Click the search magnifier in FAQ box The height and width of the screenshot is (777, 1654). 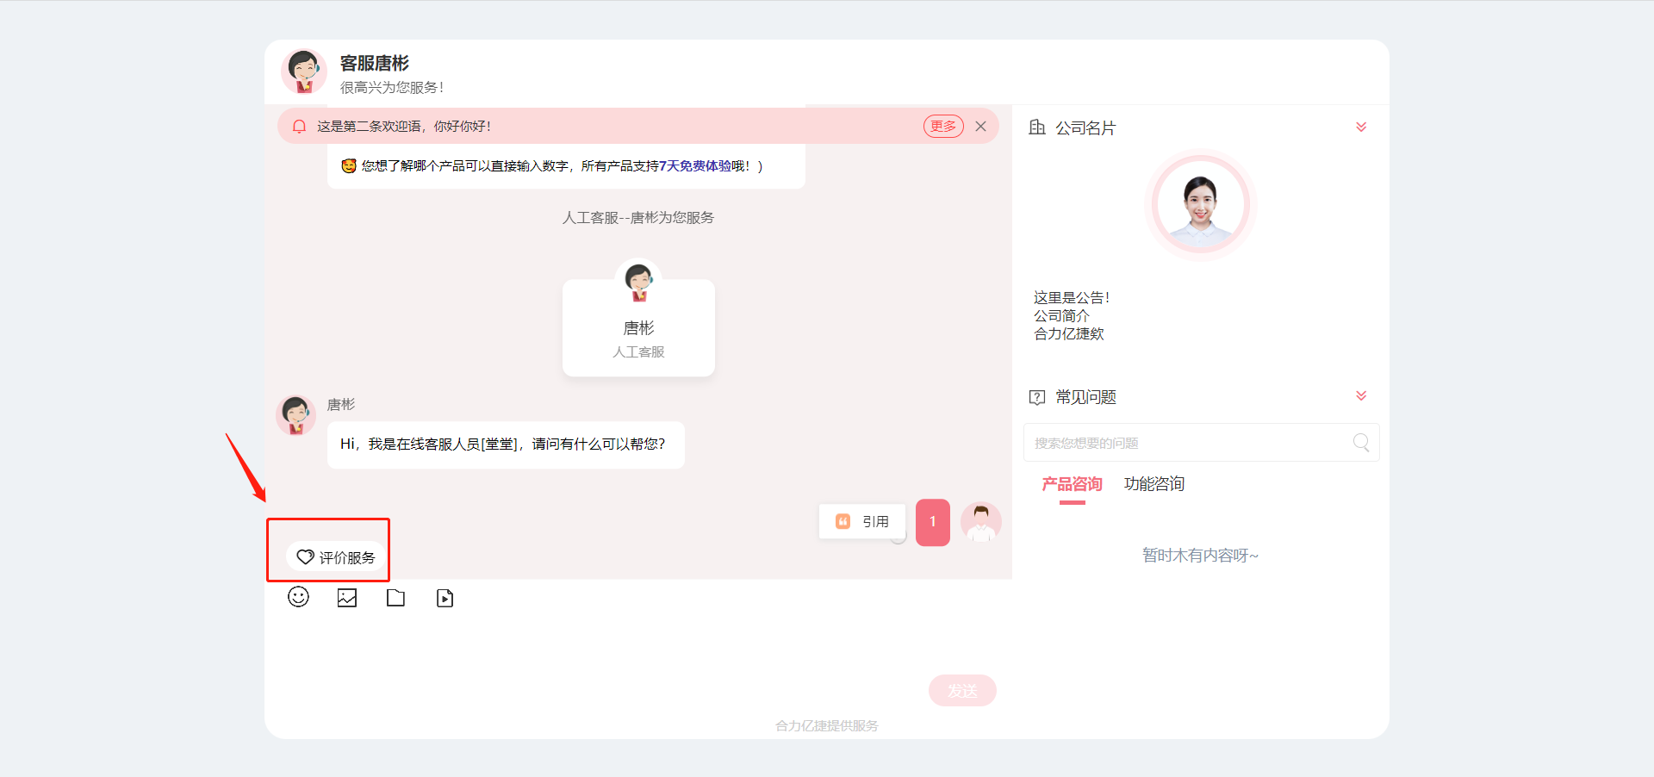[x=1360, y=443]
